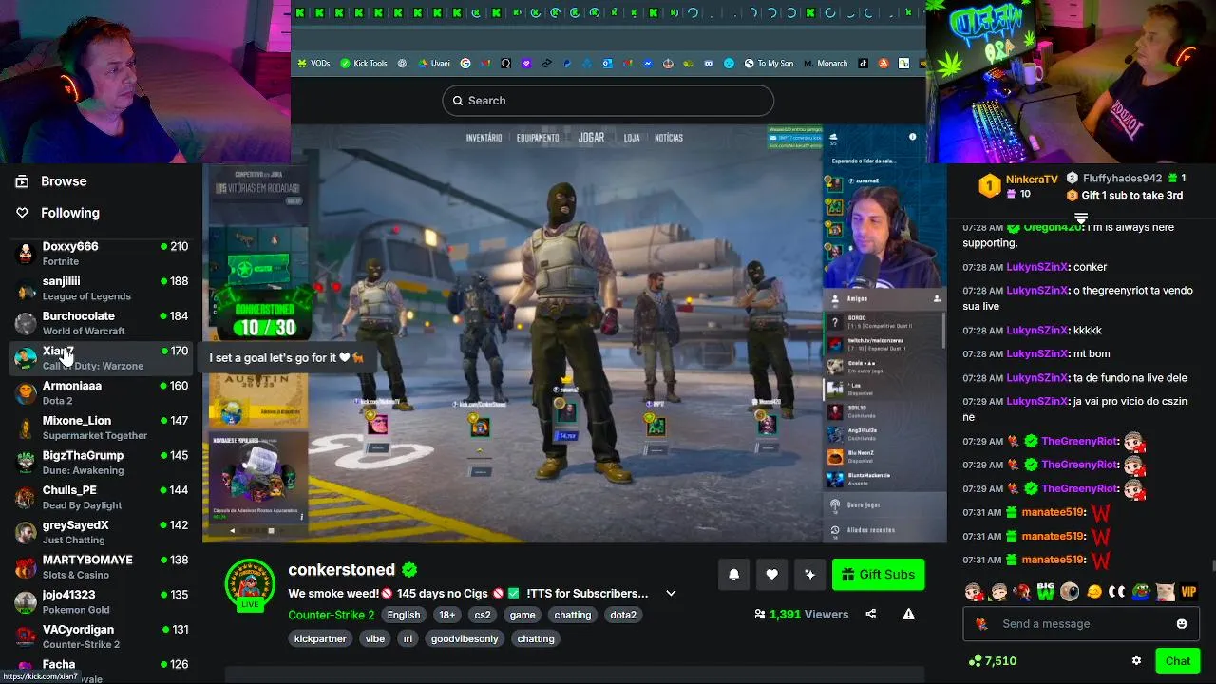Click the chat scrollbar
1216x684 pixels.
click(x=1212, y=566)
